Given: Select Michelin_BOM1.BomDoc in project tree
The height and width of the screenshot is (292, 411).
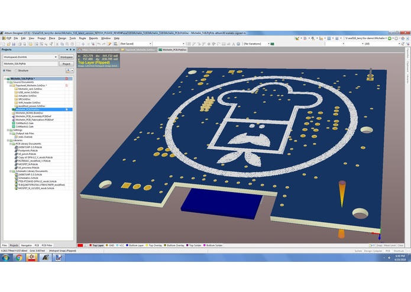Looking at the screenshot, I should point(29,113).
